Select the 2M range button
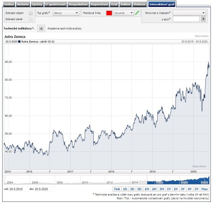Image resolution: width=213 pixels, height=204 pixels. coord(154,189)
